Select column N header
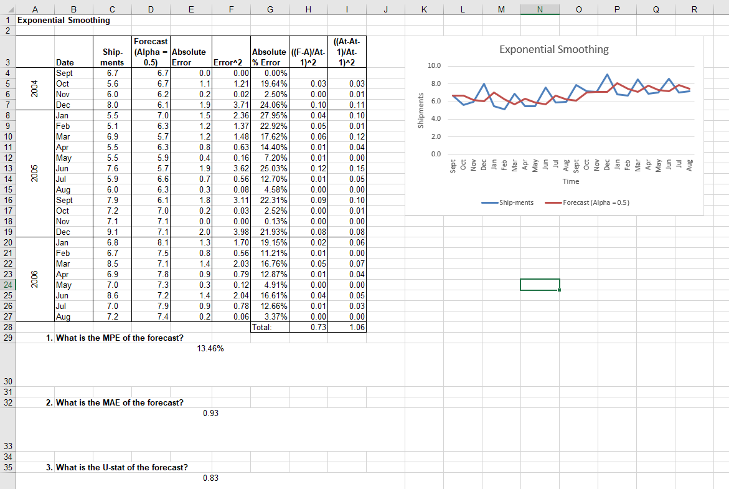 pos(540,9)
